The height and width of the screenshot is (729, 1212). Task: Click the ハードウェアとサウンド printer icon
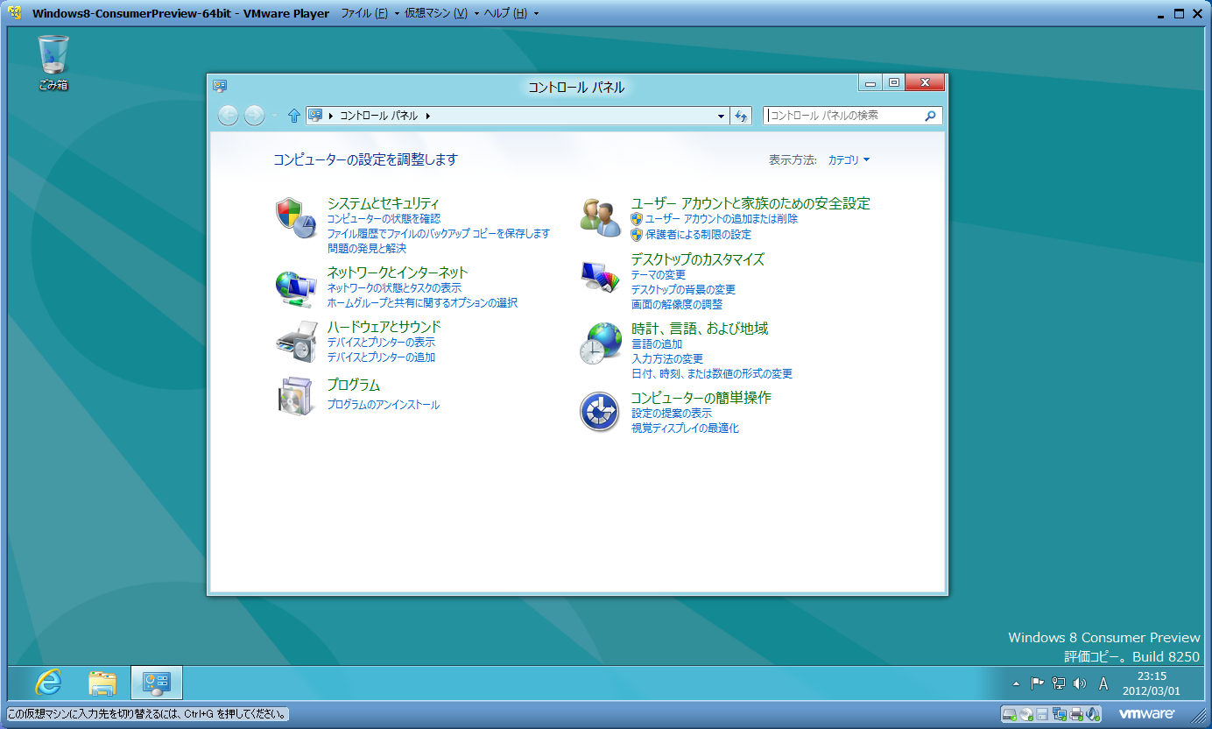point(296,342)
